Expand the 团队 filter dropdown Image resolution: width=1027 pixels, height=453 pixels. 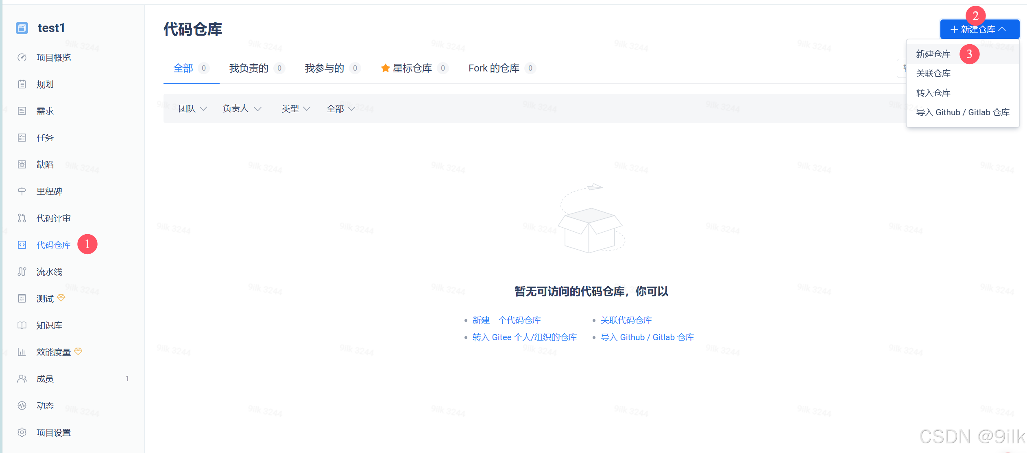pos(193,108)
